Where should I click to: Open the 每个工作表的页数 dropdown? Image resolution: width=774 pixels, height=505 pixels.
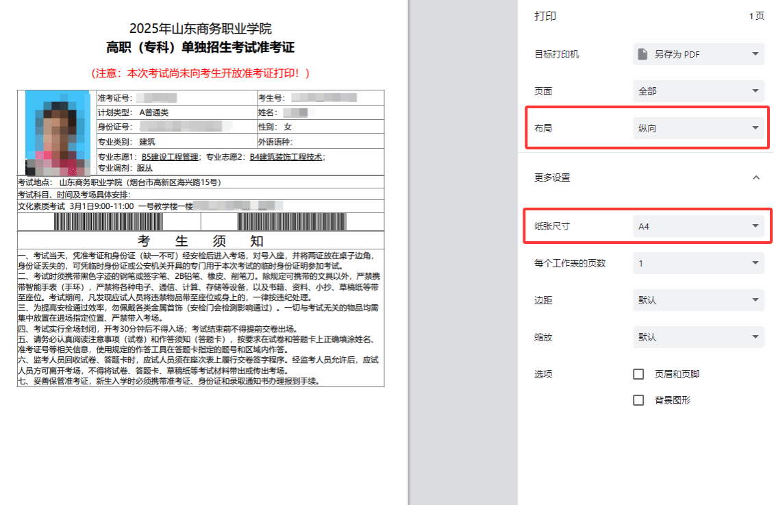698,263
